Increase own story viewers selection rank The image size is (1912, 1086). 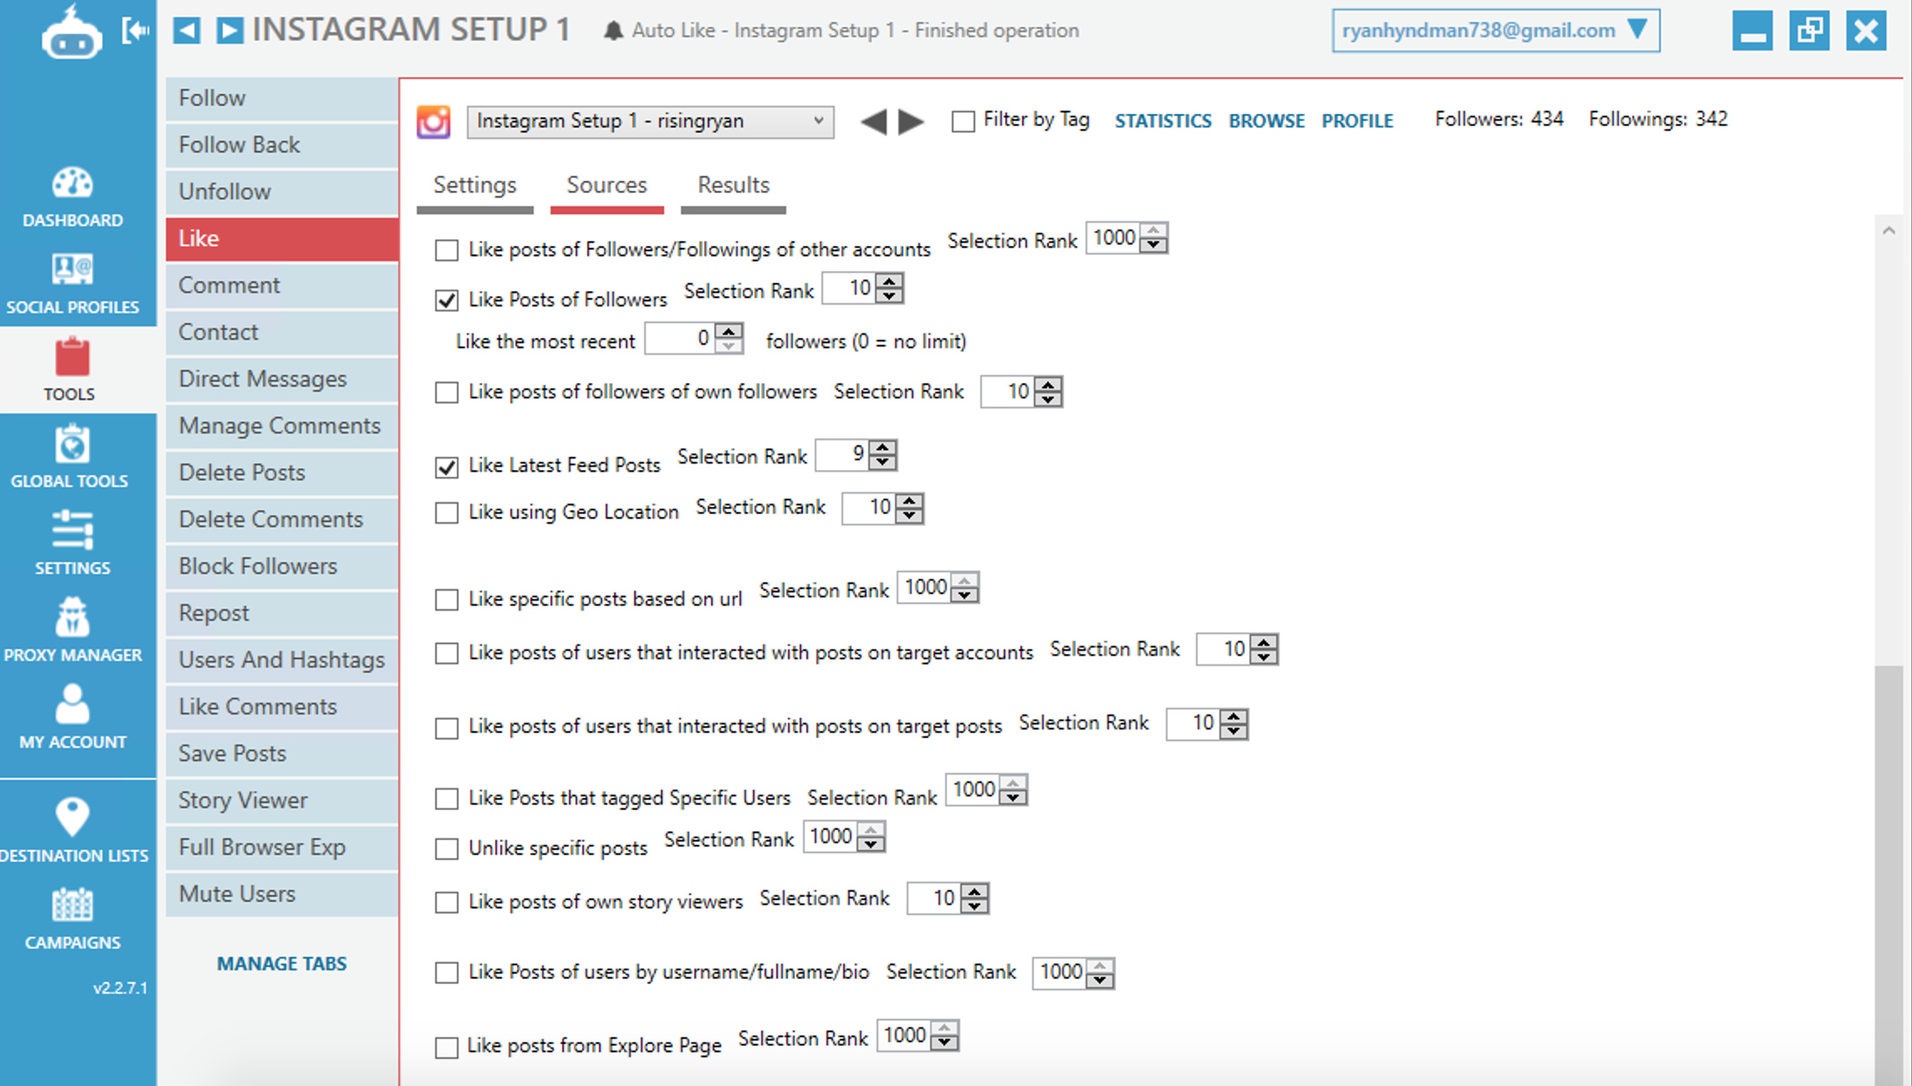pos(976,892)
